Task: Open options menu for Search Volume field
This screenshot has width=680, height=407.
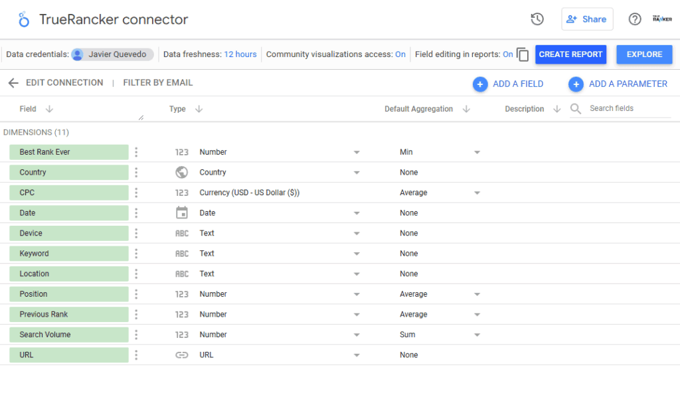Action: 136,335
